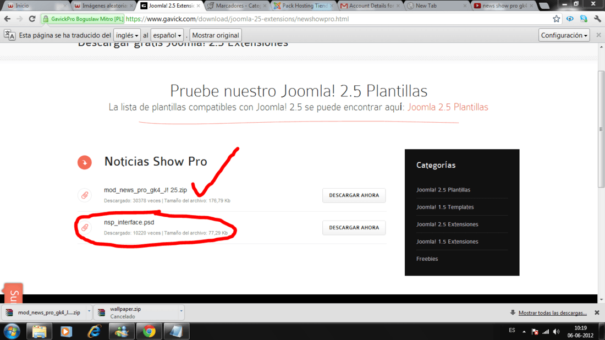Open the options arrow for mod_news_pro_gk4 download
The width and height of the screenshot is (605, 340).
[89, 311]
